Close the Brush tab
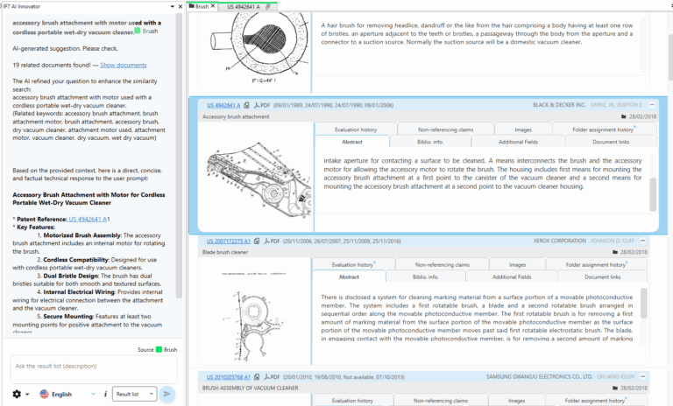Image resolution: width=673 pixels, height=406 pixels. (x=213, y=6)
